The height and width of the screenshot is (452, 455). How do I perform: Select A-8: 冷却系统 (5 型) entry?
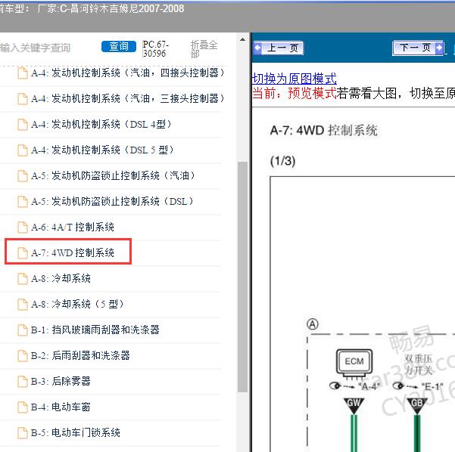pyautogui.click(x=77, y=304)
